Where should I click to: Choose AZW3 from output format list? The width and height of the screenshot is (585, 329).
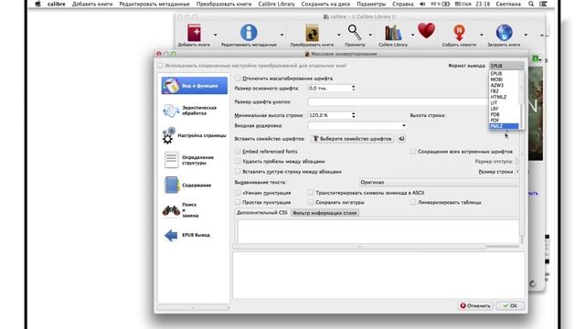(x=504, y=85)
